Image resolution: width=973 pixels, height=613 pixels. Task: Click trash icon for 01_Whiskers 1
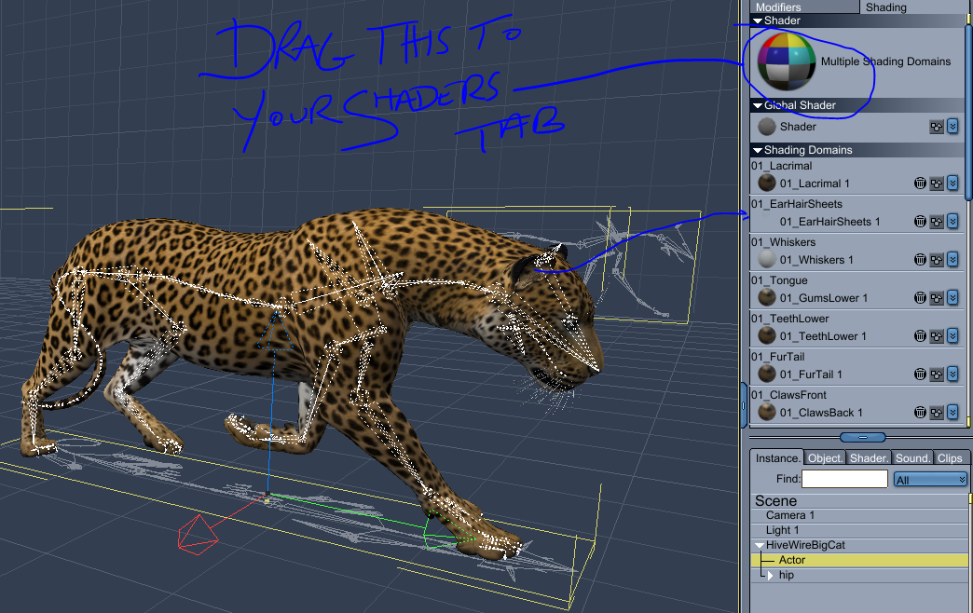point(920,260)
